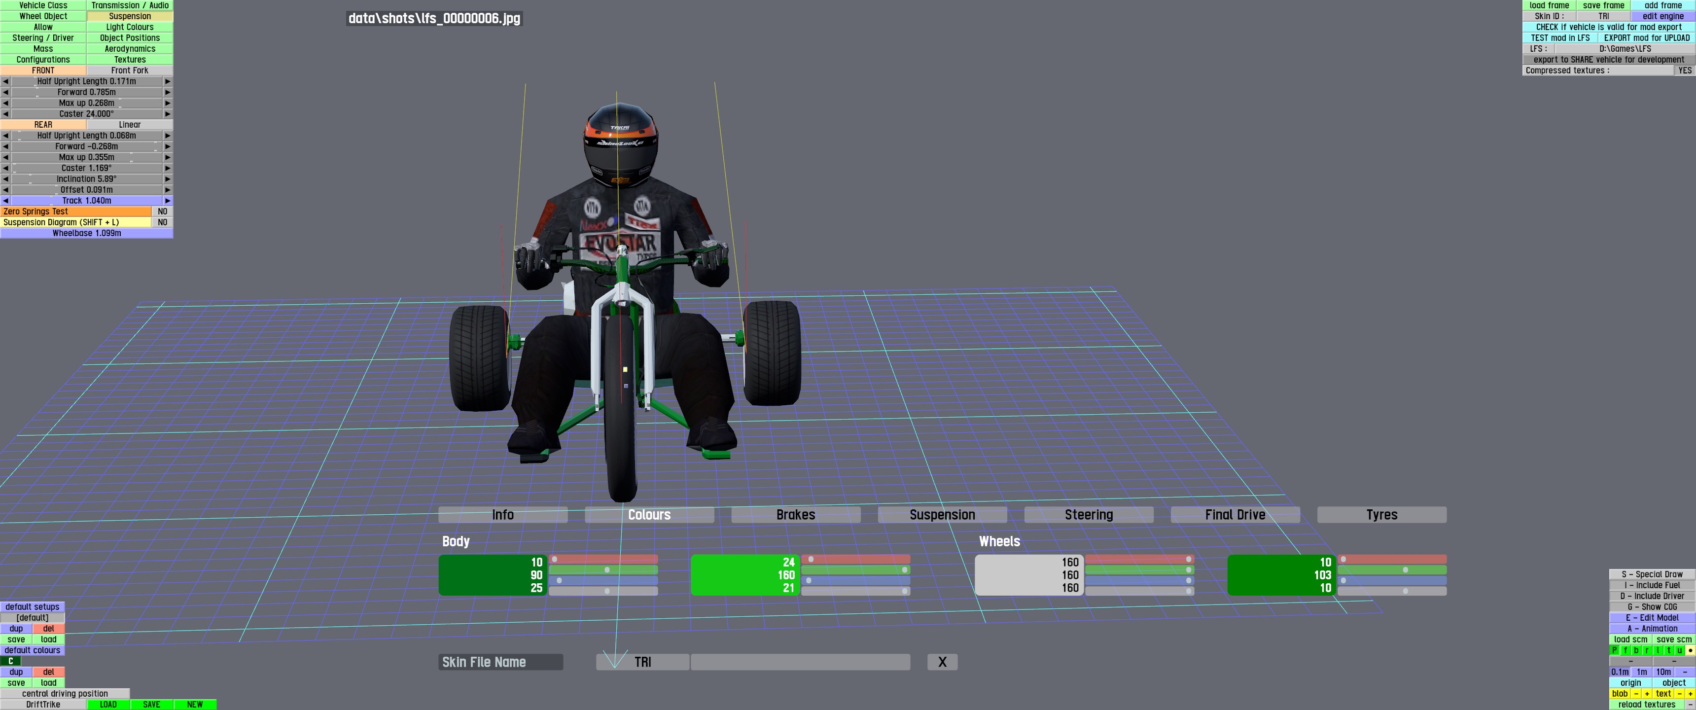Toggle Compressed textures YES setting
The width and height of the screenshot is (1696, 710).
tap(1684, 71)
